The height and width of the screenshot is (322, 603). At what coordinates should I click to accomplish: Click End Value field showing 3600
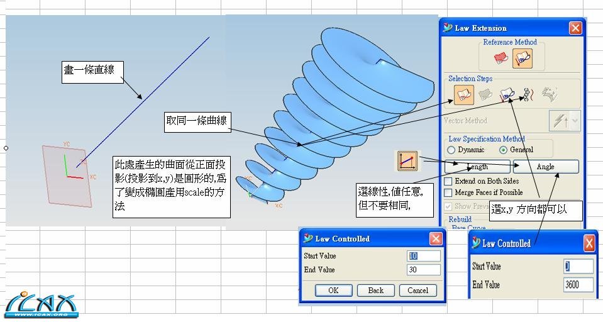[x=578, y=285]
